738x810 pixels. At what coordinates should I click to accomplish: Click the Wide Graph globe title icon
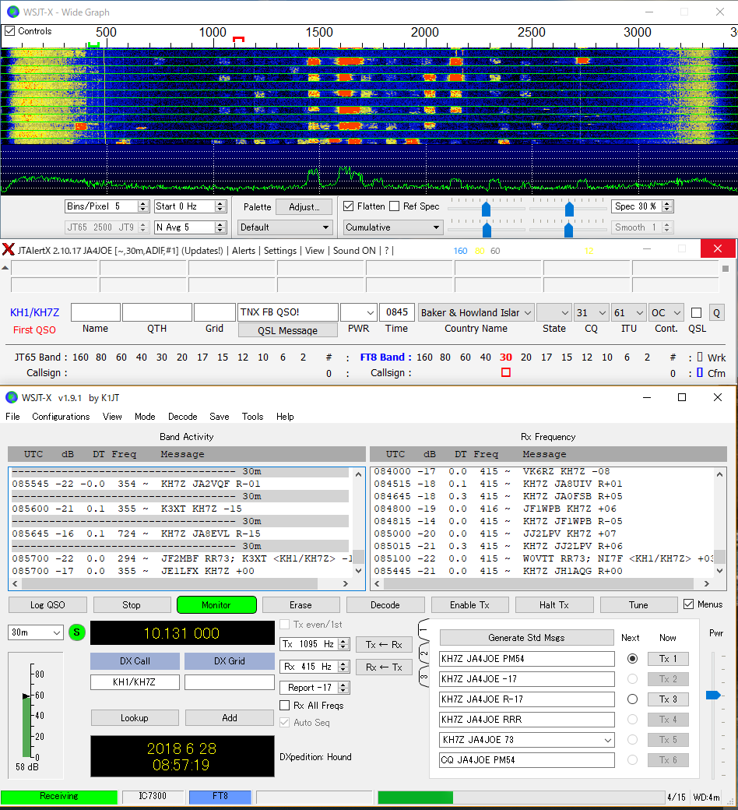(x=12, y=12)
